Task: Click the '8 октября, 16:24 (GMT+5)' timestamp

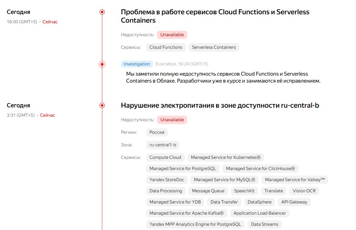Action: 182,64
